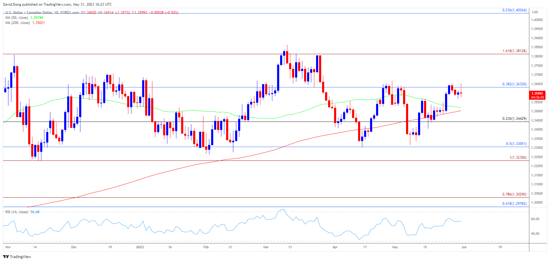
Task: Click the RSI (14, close) indicator label
Action: 17,212
